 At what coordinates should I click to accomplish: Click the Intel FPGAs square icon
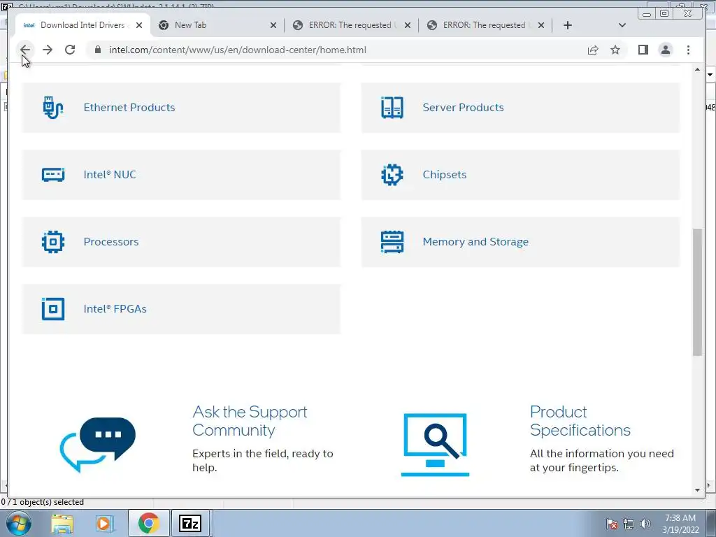tap(53, 309)
